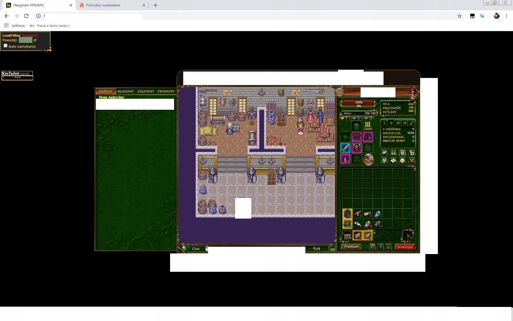Open the Online friends icon
513x321 pixels.
coord(369,159)
